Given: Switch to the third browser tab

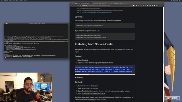Looking at the screenshot, I should (117, 3).
